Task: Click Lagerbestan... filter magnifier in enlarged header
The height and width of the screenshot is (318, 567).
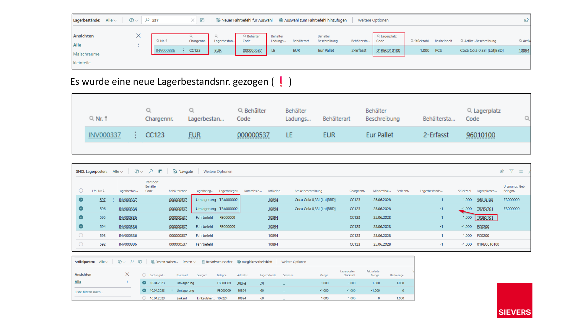Action: [192, 110]
